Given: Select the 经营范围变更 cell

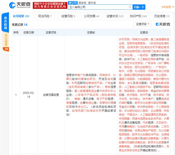Looking at the screenshot, I should click(x=51, y=95).
